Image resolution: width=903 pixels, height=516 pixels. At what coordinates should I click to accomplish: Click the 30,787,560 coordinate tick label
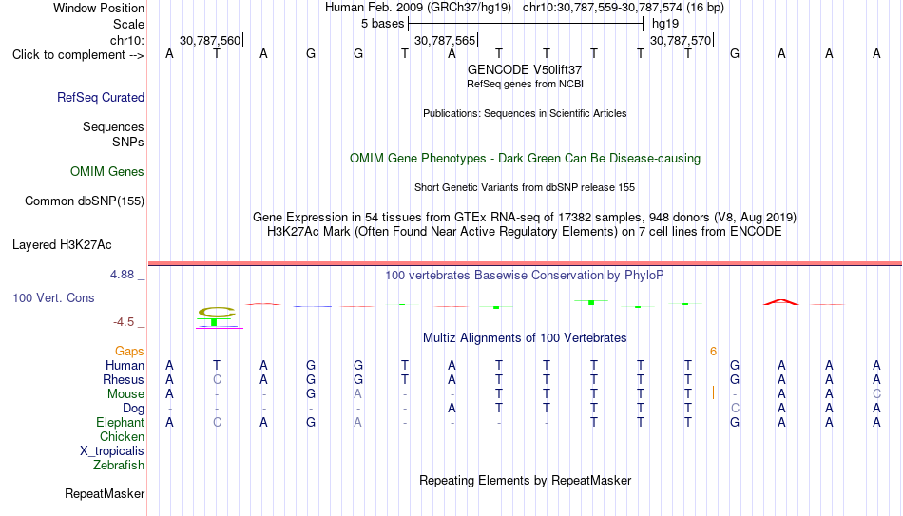[x=210, y=40]
